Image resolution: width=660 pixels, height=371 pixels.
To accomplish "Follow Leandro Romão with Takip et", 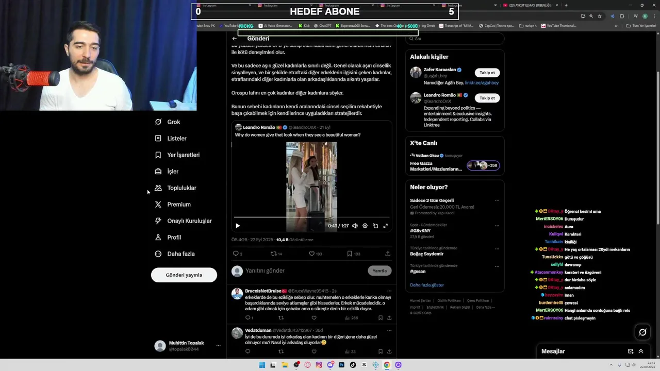I will [487, 98].
